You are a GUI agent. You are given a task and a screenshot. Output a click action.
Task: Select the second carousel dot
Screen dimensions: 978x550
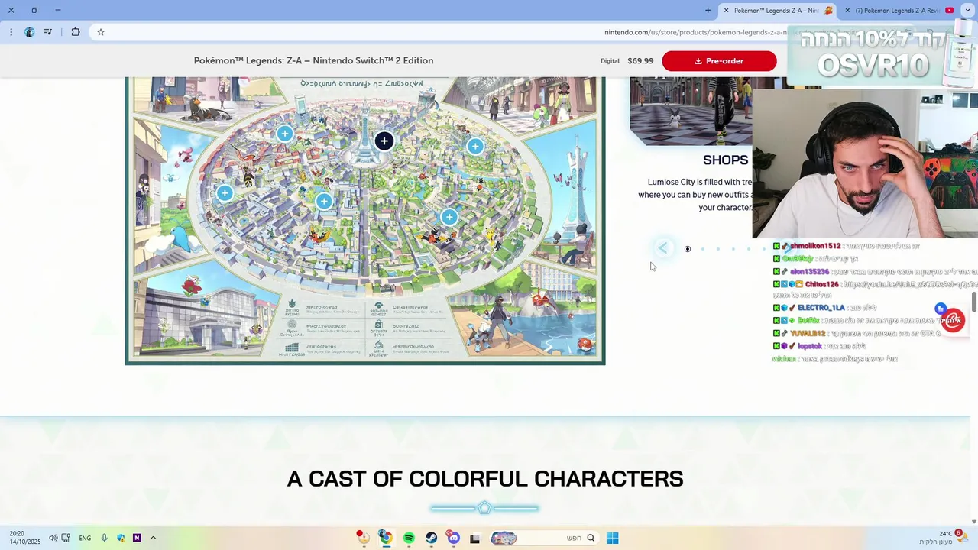coord(703,249)
